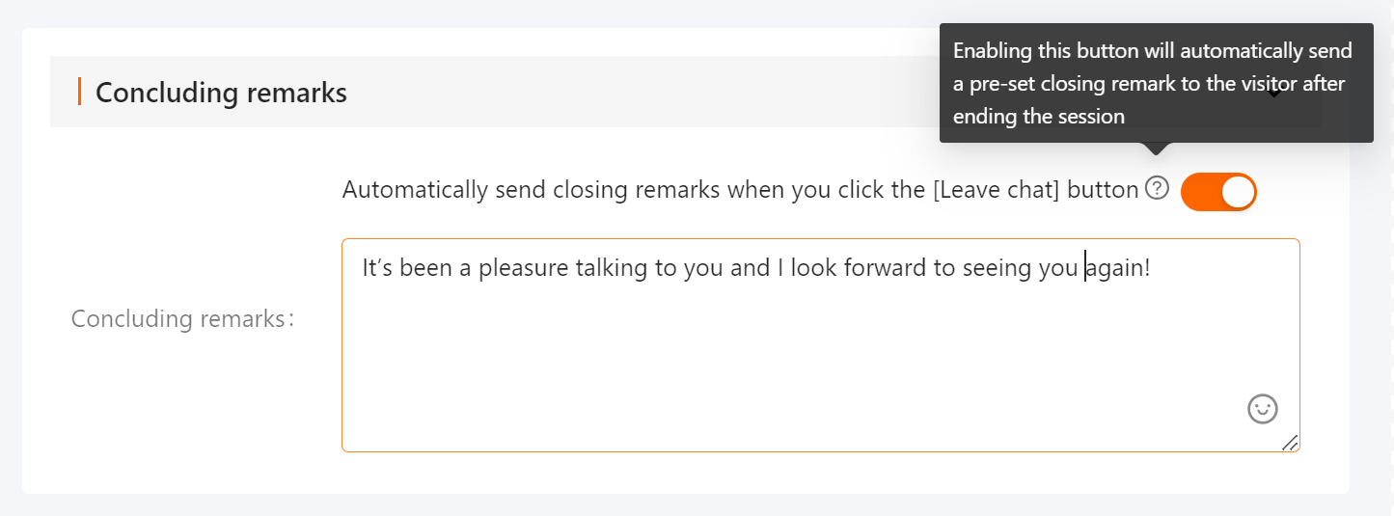The width and height of the screenshot is (1394, 516).
Task: Place cursor on the word 'again!'
Action: 1118,267
